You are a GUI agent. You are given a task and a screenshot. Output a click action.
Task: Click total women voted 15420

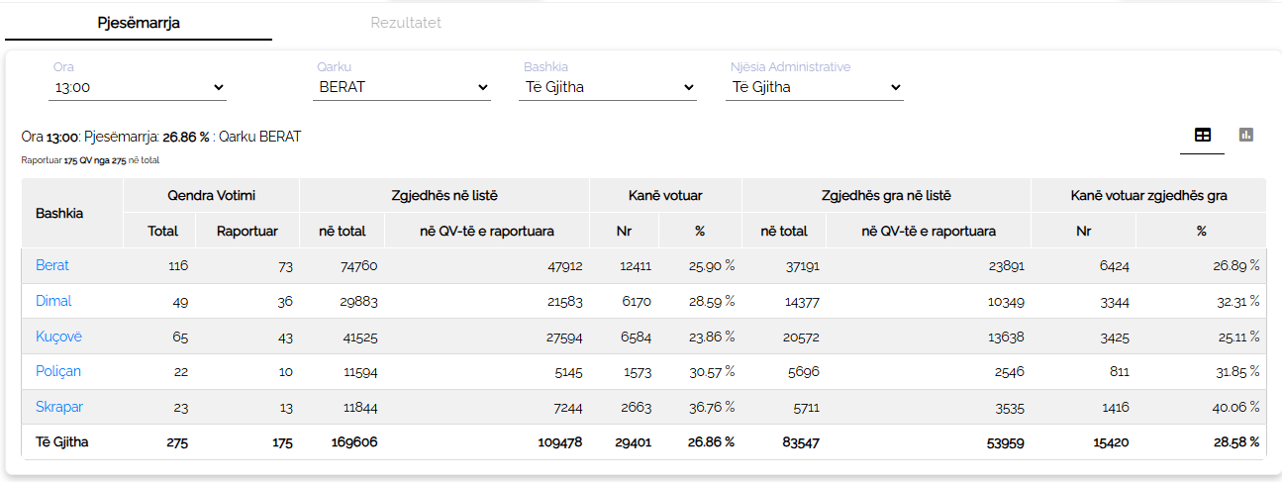[1111, 442]
